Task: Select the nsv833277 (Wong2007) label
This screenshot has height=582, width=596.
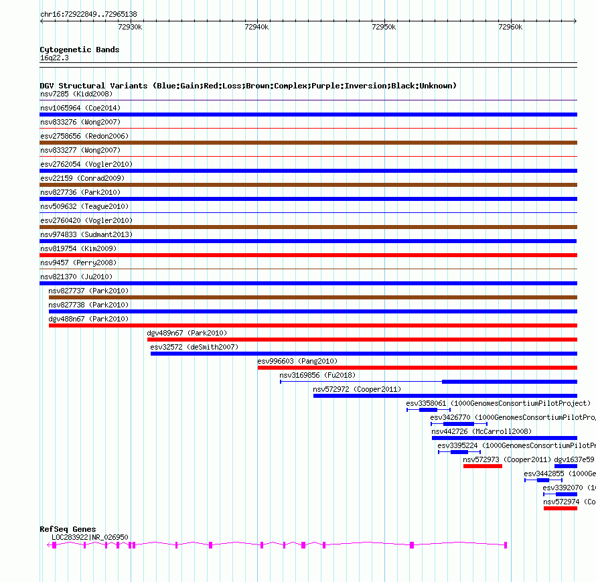Action: [x=80, y=150]
